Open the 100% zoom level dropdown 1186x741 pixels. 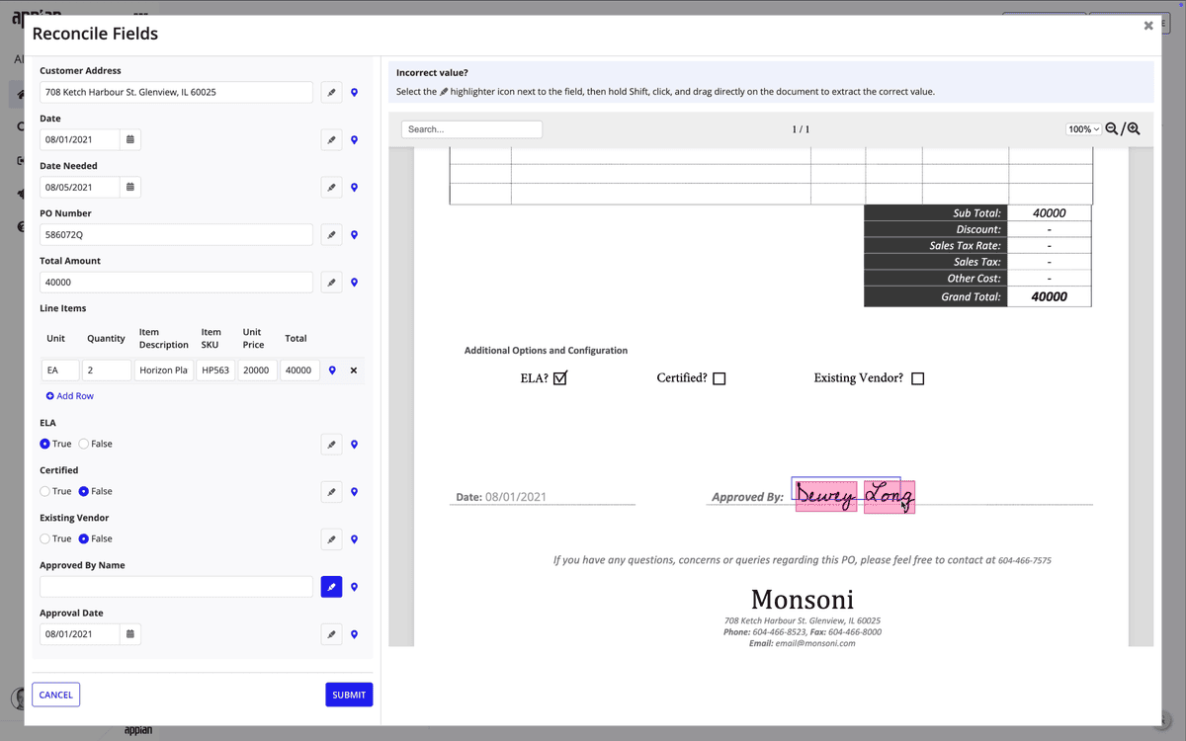click(x=1083, y=129)
